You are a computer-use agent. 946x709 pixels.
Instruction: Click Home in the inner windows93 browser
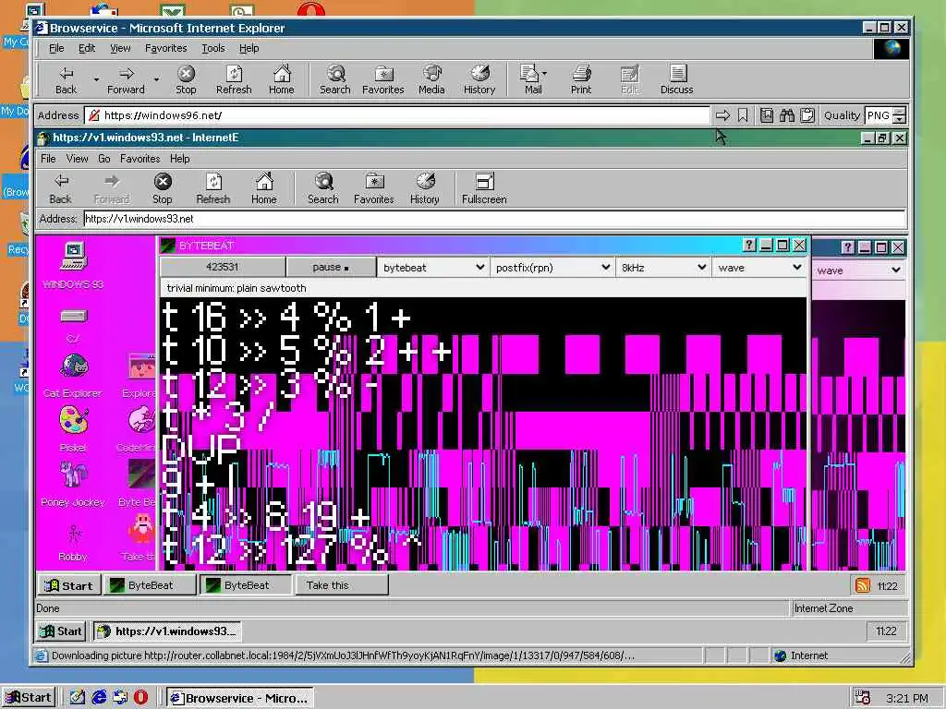pyautogui.click(x=263, y=188)
